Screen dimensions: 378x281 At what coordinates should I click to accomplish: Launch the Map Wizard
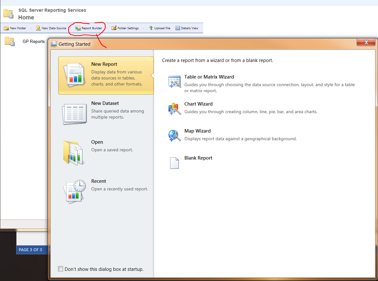coord(197,131)
